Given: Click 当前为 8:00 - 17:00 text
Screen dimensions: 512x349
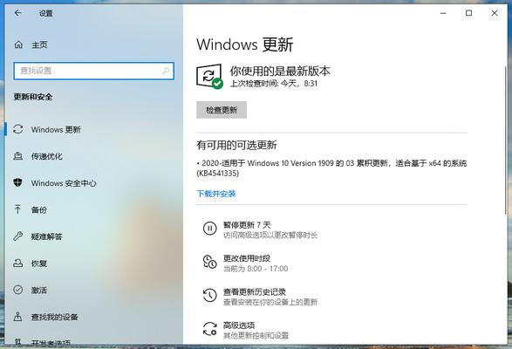Looking at the screenshot, I should (256, 269).
